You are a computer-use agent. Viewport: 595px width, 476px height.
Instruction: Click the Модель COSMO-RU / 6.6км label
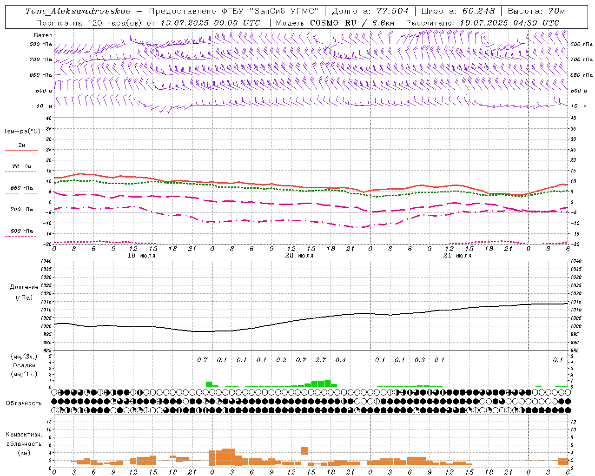tap(335, 22)
